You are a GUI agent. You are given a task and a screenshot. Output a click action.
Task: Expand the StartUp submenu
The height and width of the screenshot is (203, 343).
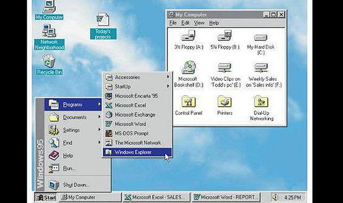[x=137, y=87]
